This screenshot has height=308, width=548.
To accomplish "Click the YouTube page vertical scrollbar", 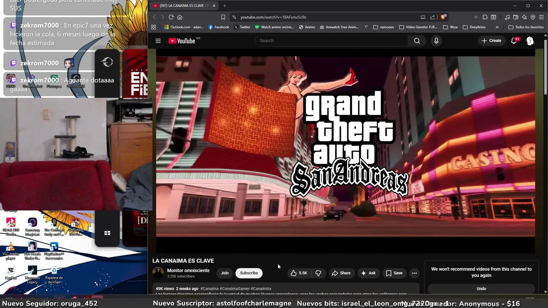I will pyautogui.click(x=545, y=66).
